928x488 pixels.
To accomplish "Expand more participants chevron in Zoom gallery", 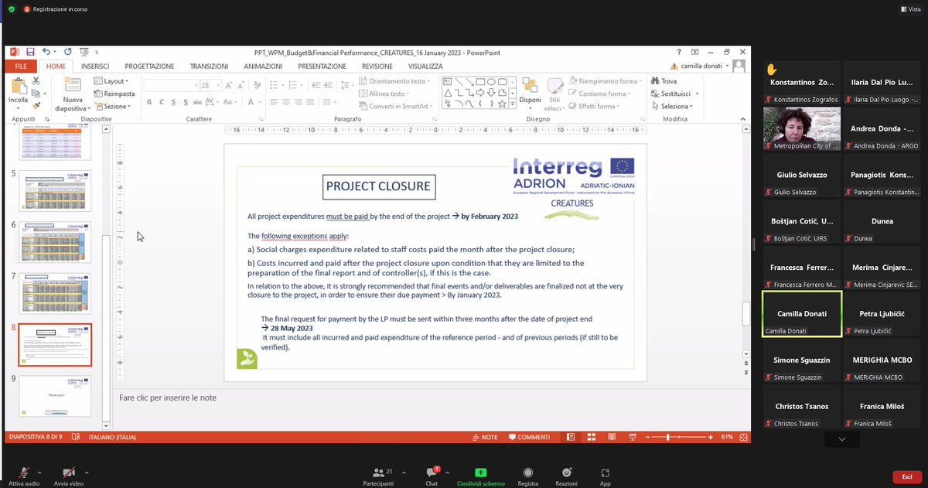I will 841,439.
